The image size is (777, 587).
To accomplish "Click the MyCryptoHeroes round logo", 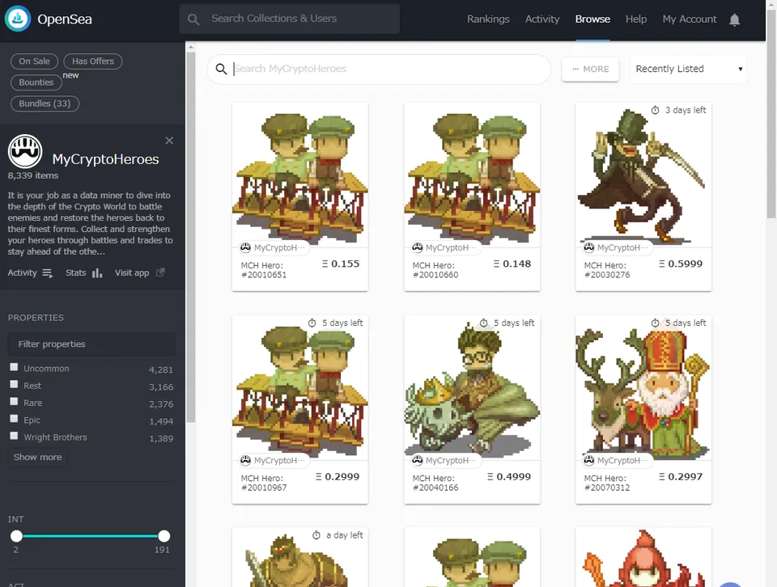I will point(25,151).
